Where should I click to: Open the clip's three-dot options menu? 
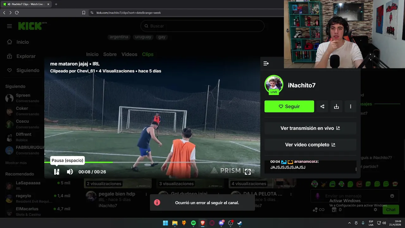point(350,106)
